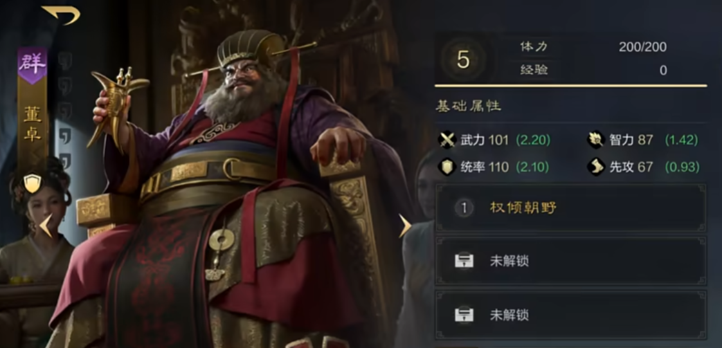Click the lock icon on the first 未解锁 slot

[x=464, y=261]
